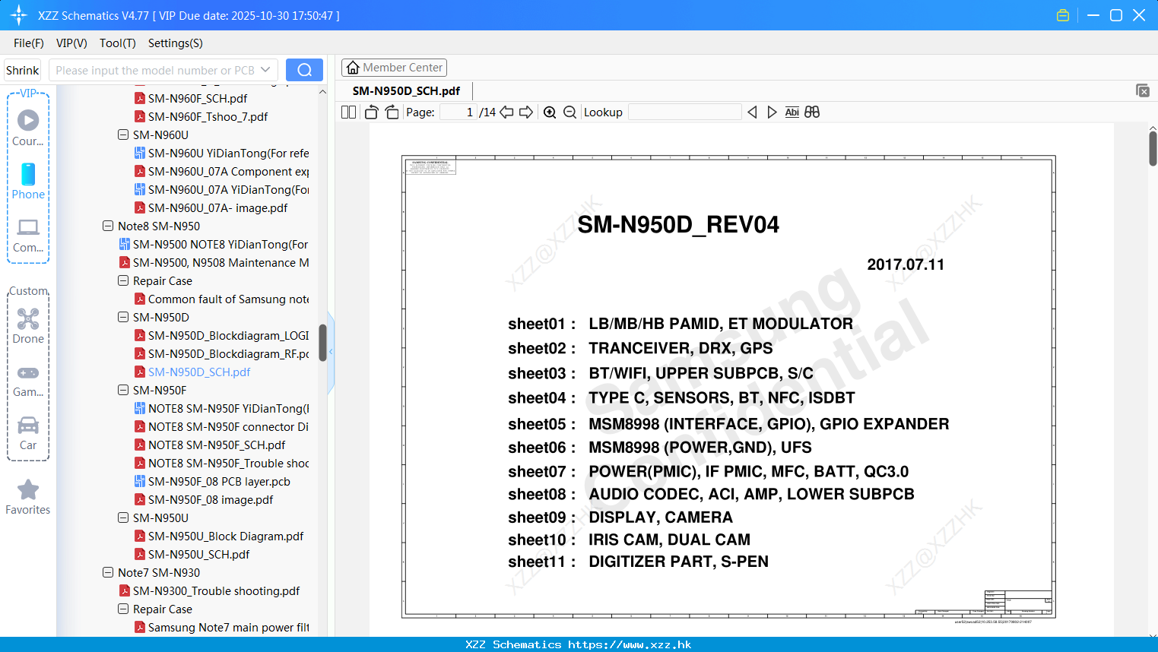The image size is (1158, 652).
Task: Select the Phone category
Action: click(28, 181)
